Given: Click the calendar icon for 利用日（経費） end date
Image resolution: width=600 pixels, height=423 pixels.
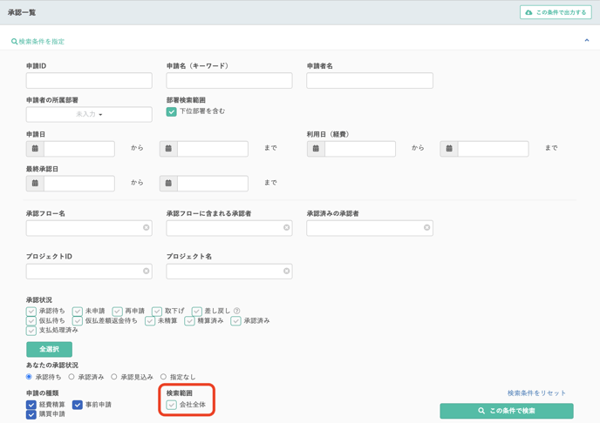Looking at the screenshot, I should tap(449, 149).
